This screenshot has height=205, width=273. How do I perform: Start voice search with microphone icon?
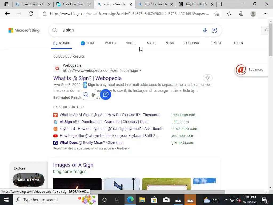pyautogui.click(x=205, y=30)
